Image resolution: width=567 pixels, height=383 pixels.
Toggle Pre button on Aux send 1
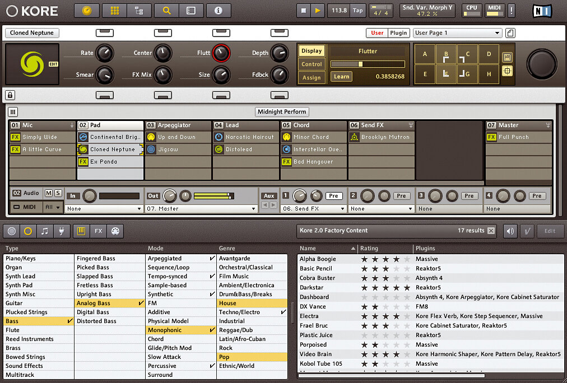coord(333,196)
